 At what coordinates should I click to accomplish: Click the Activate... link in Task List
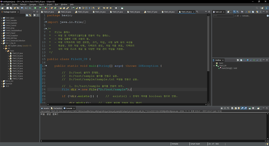click(246, 16)
